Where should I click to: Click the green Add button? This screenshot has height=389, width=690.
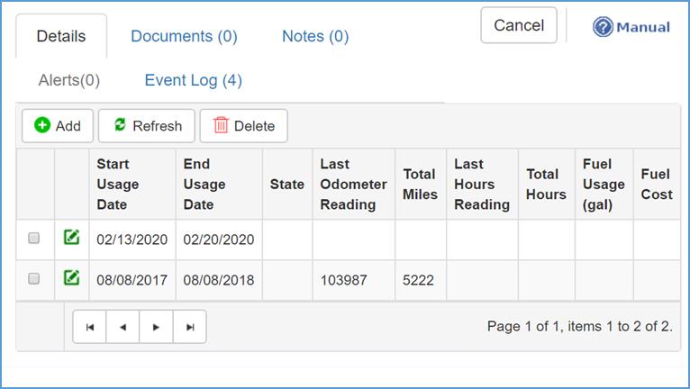pos(58,126)
